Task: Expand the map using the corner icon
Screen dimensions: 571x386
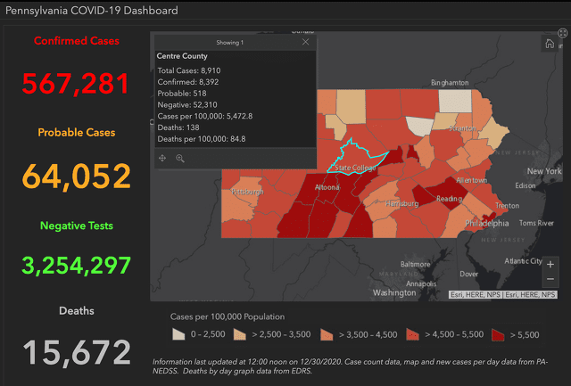Action: tap(563, 33)
